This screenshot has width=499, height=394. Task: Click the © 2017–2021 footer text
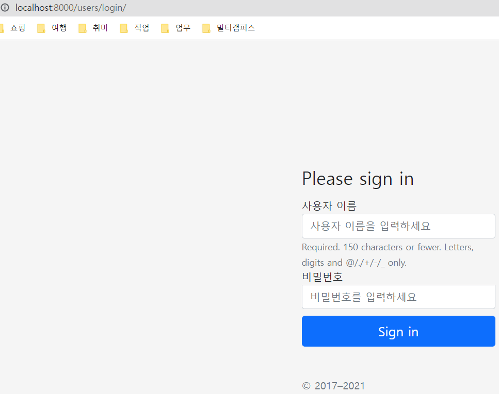333,386
